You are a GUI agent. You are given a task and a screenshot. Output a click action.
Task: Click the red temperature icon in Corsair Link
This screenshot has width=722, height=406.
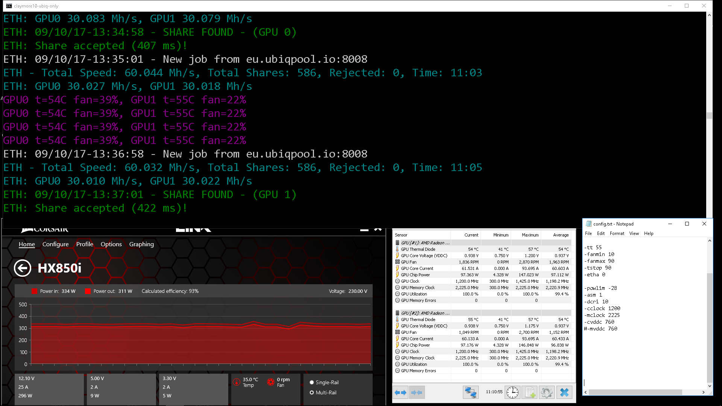pyautogui.click(x=237, y=382)
